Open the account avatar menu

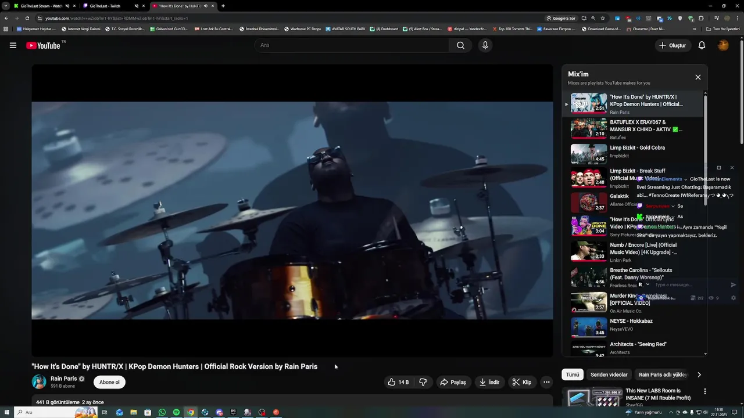pyautogui.click(x=723, y=45)
